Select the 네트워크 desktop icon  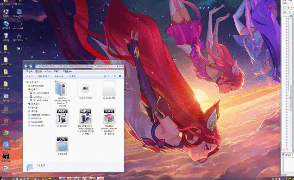point(6,25)
